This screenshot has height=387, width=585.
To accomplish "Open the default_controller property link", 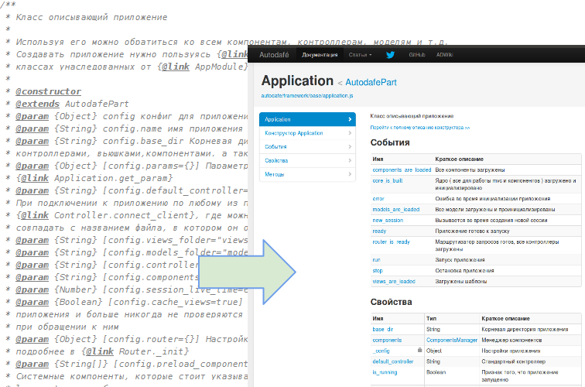I will pyautogui.click(x=393, y=362).
